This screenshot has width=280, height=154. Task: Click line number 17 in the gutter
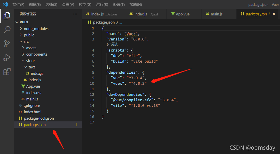[x=92, y=122]
